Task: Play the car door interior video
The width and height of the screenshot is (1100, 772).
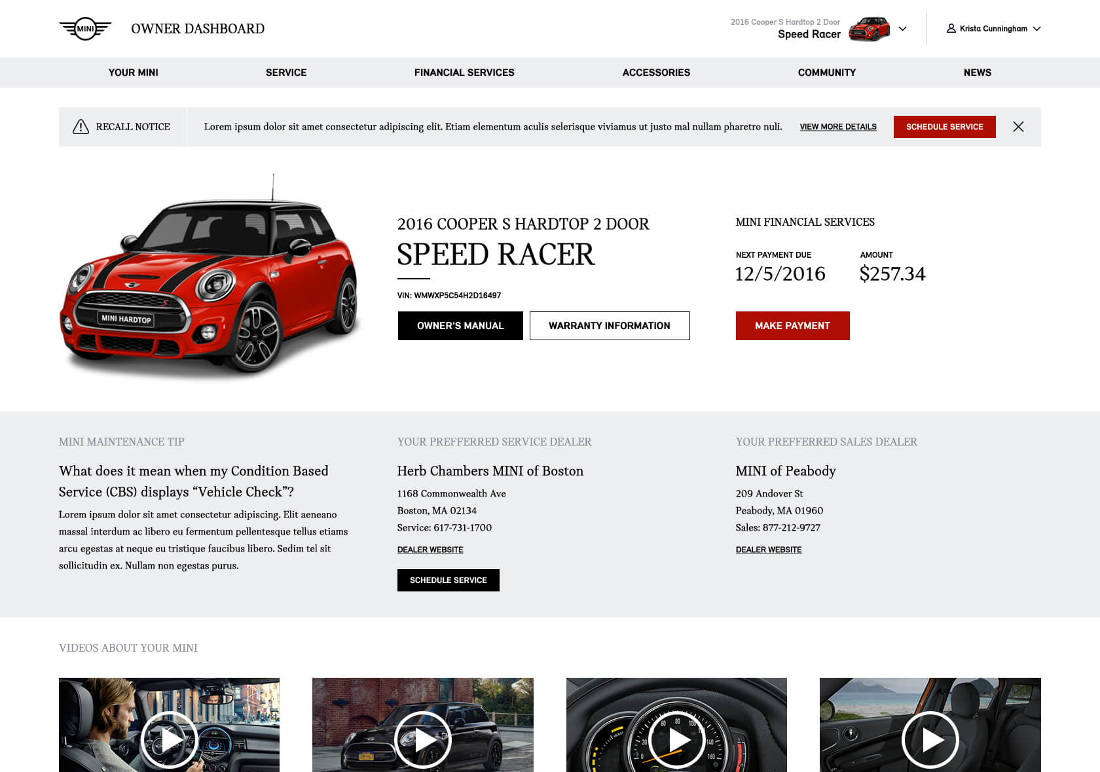Action: (x=930, y=740)
